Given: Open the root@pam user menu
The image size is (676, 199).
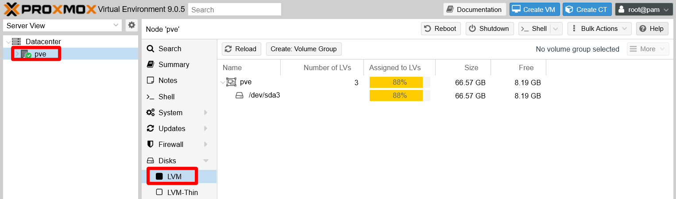Looking at the screenshot, I should (x=644, y=9).
